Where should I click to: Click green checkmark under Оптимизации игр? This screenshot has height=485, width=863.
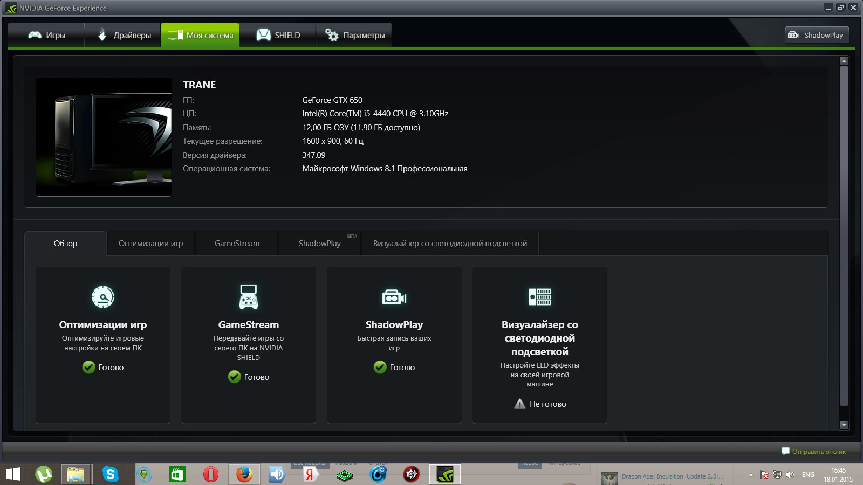click(x=88, y=367)
